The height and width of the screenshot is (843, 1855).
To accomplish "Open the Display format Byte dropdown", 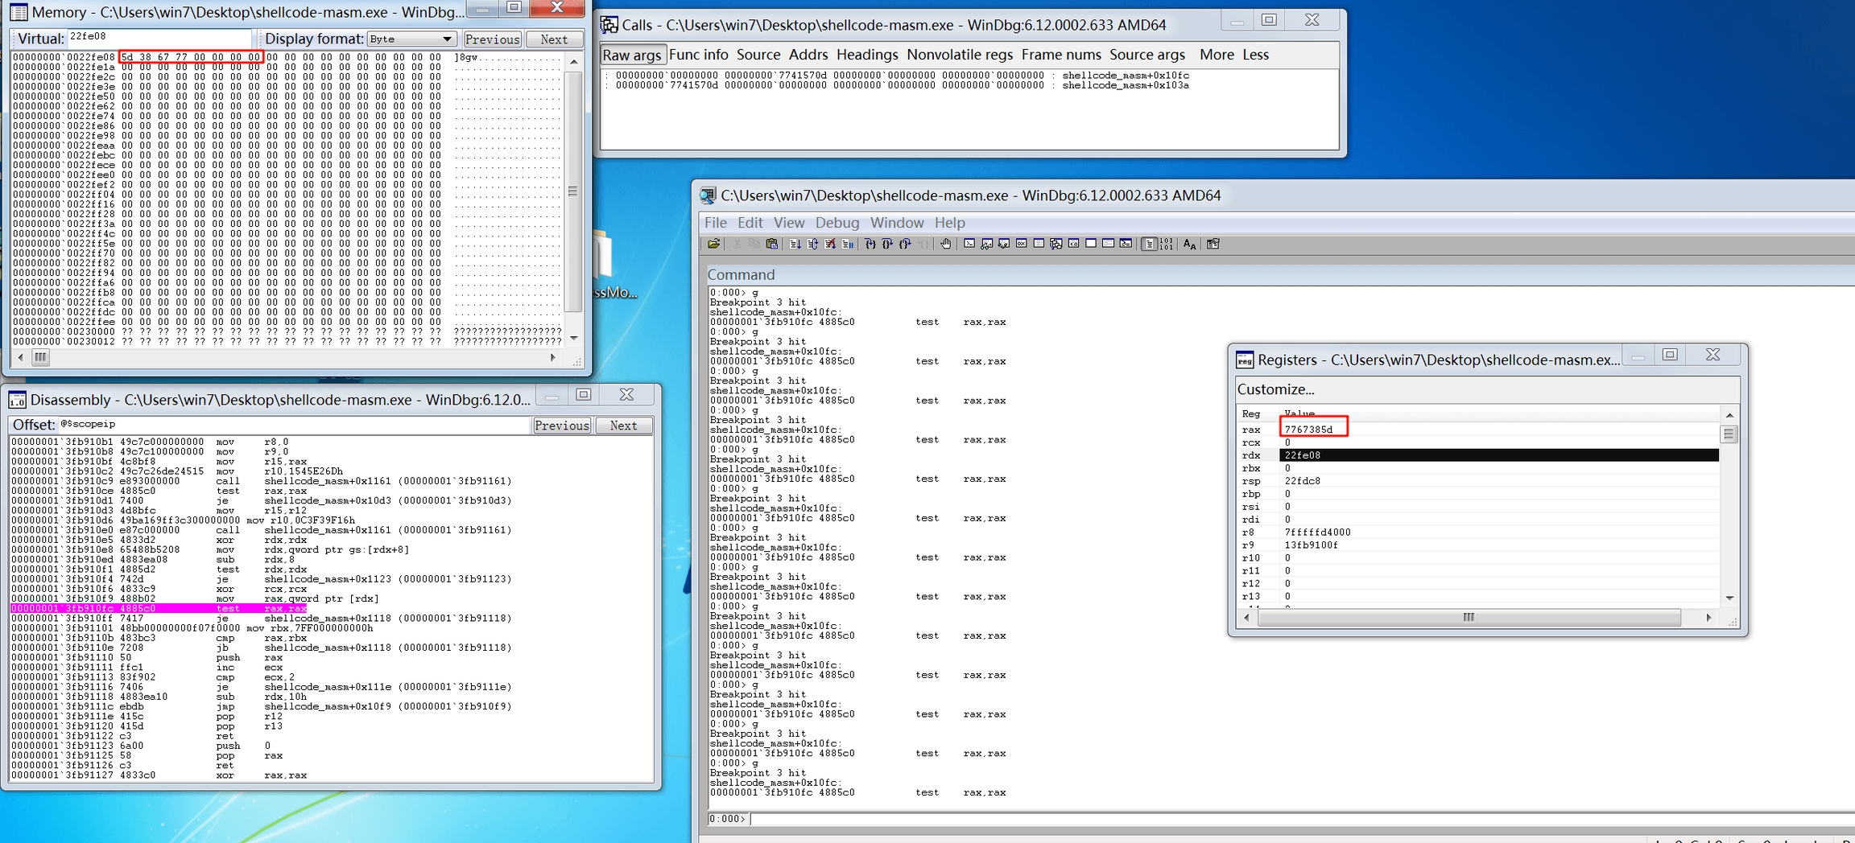I will point(412,39).
